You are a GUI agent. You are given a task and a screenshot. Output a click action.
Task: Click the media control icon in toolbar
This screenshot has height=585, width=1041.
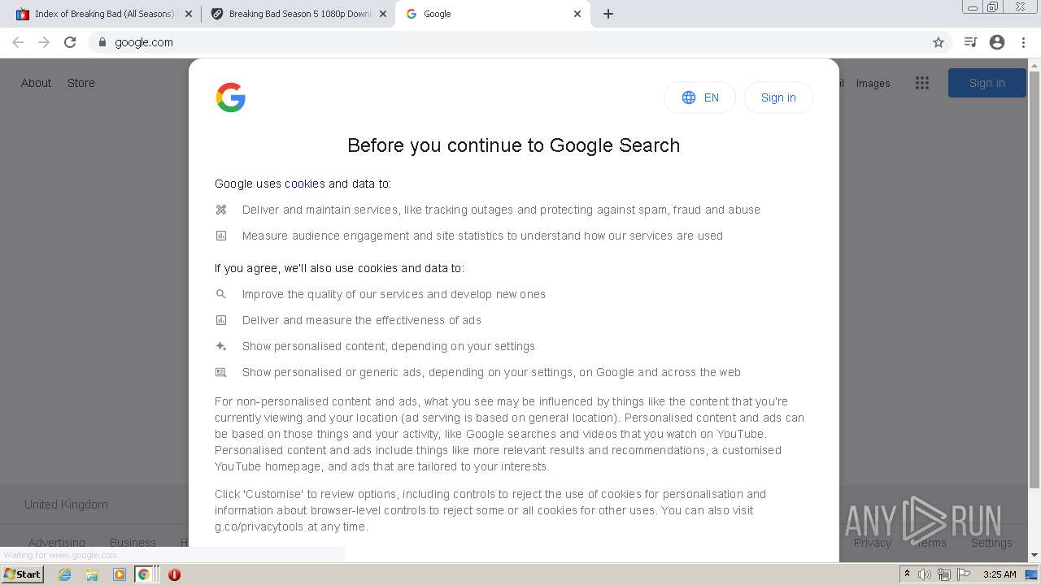[x=970, y=42]
